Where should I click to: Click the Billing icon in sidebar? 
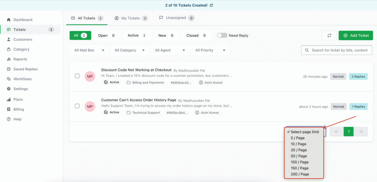click(x=8, y=109)
